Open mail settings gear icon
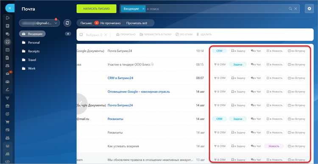 tap(309, 9)
